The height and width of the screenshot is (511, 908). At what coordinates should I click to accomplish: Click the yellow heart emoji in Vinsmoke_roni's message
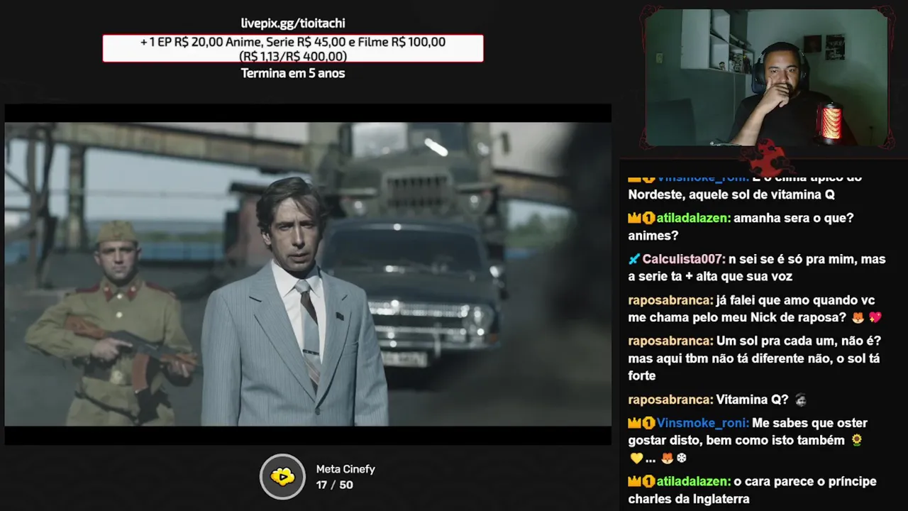(x=635, y=458)
